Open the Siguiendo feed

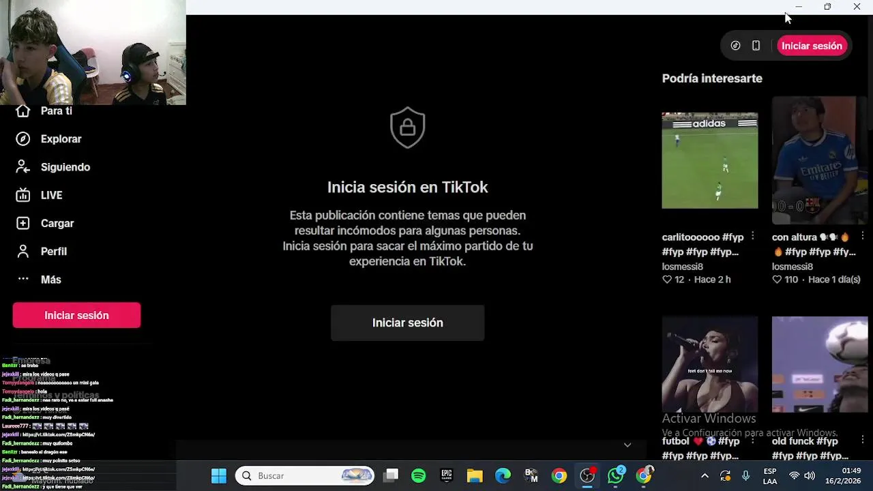point(53,167)
